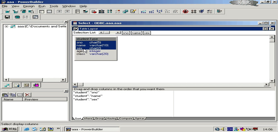The image size is (278, 132).
Task: Click the Clip window copy icon
Action: [x=12, y=95]
